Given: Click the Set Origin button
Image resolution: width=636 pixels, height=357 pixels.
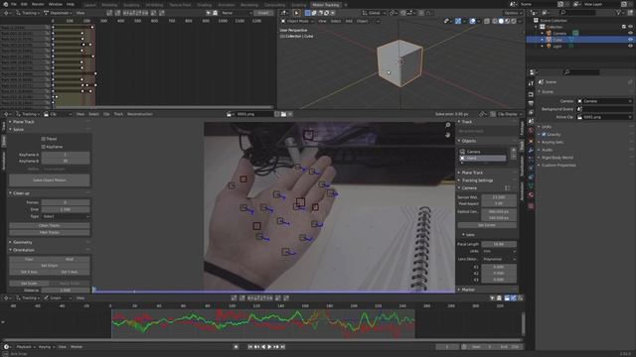Looking at the screenshot, I should click(x=50, y=266).
